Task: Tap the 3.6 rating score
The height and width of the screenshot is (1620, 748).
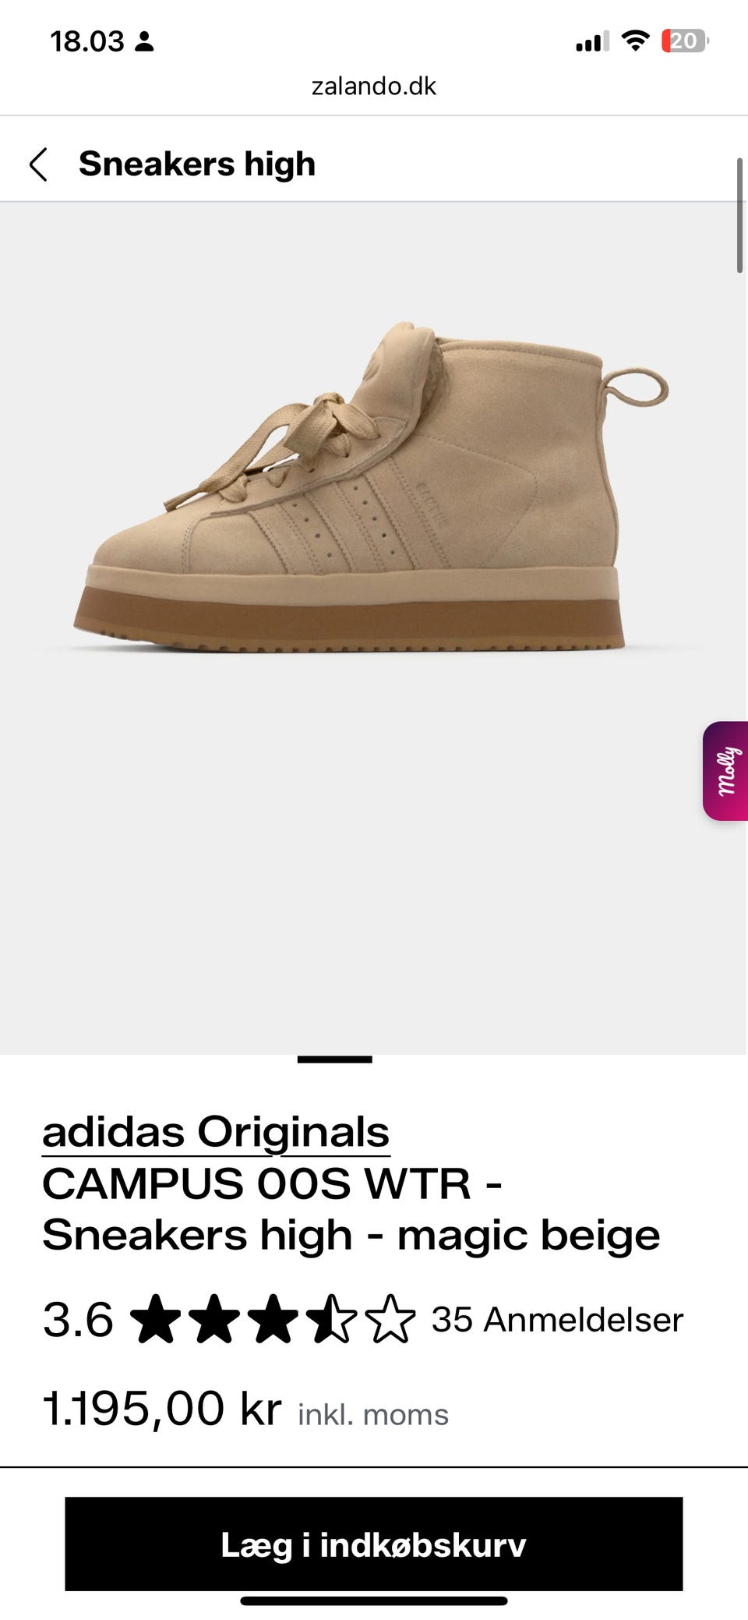Action: click(x=78, y=1319)
